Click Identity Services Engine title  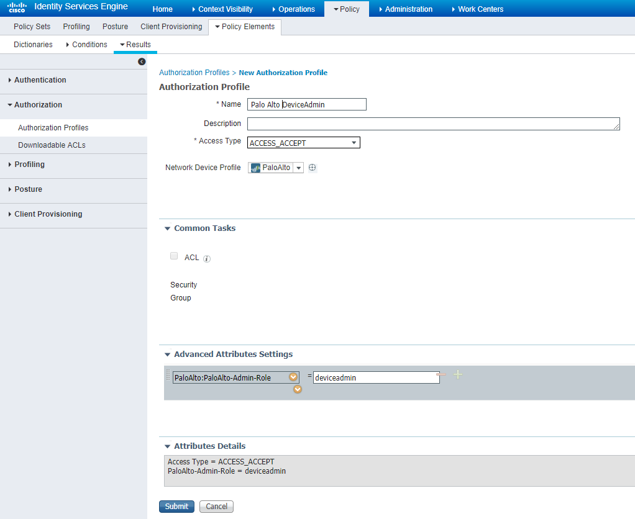(x=81, y=6)
